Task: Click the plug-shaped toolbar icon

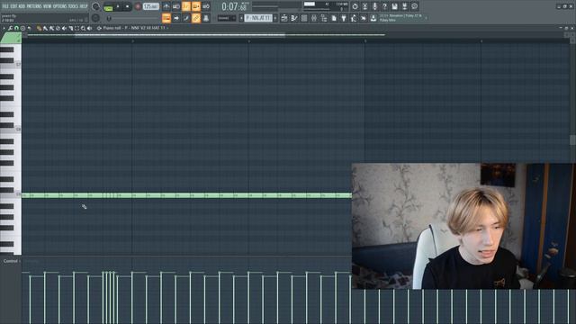Action: (x=344, y=18)
